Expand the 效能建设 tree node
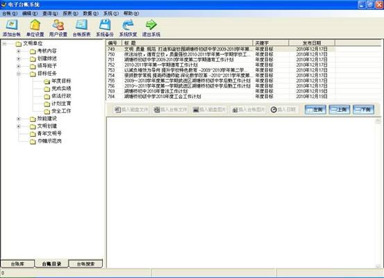384x278 pixels. click(x=19, y=119)
